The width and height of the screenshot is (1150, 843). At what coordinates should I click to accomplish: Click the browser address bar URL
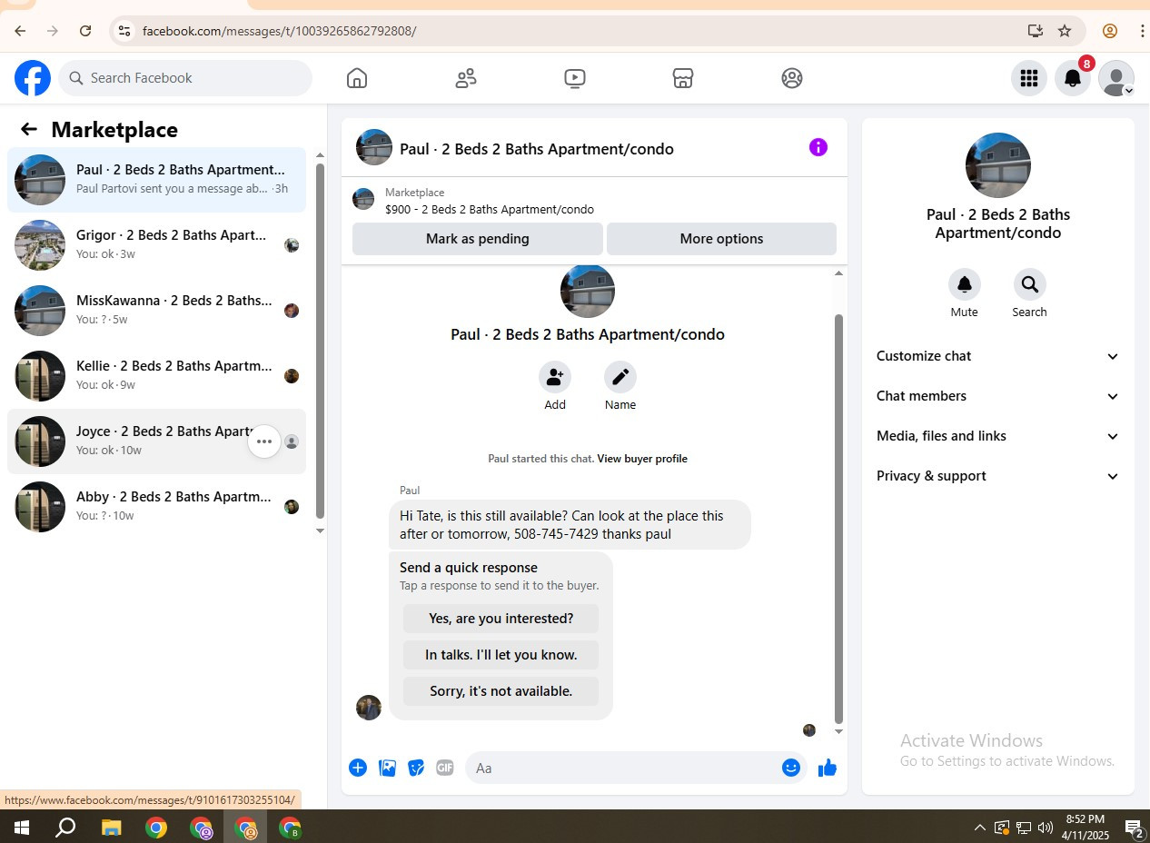(x=280, y=31)
